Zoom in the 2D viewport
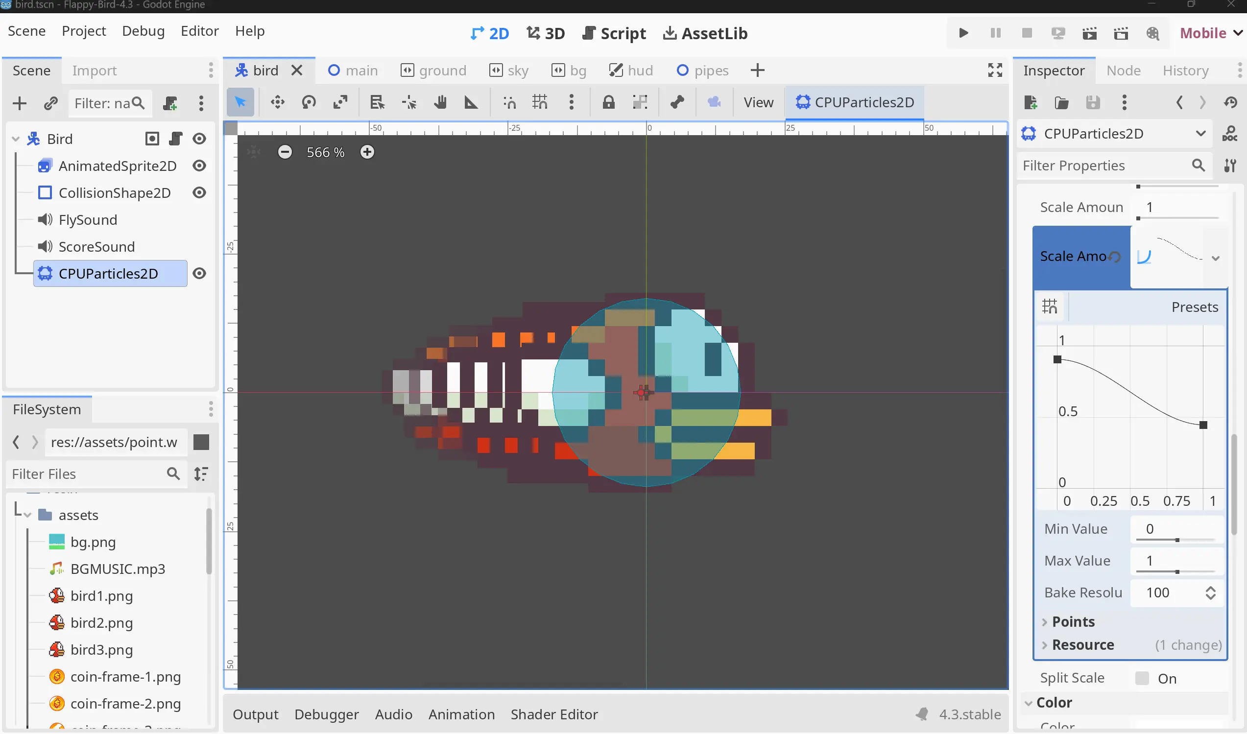The width and height of the screenshot is (1247, 734). [x=367, y=152]
